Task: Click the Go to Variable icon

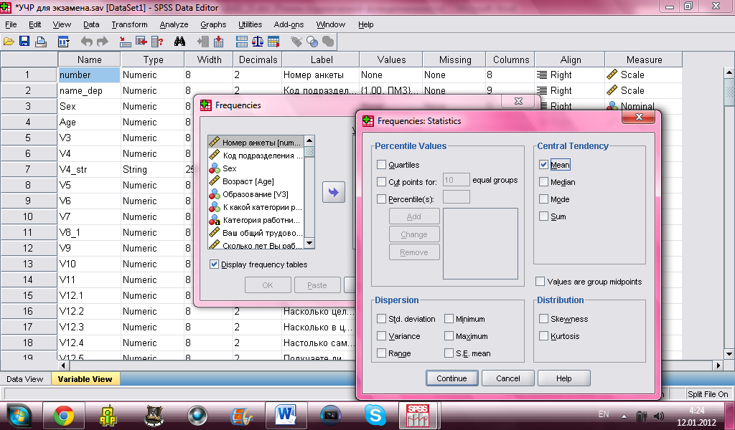Action: (141, 42)
